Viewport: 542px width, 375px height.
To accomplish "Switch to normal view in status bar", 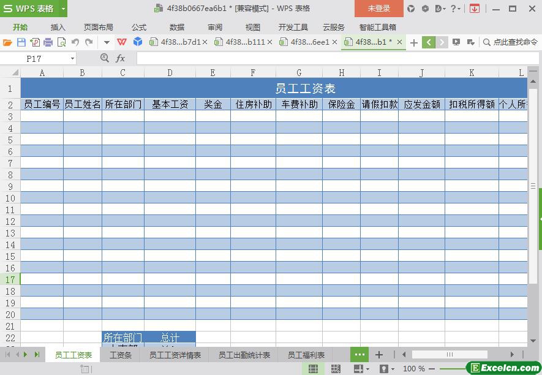I will 313,368.
